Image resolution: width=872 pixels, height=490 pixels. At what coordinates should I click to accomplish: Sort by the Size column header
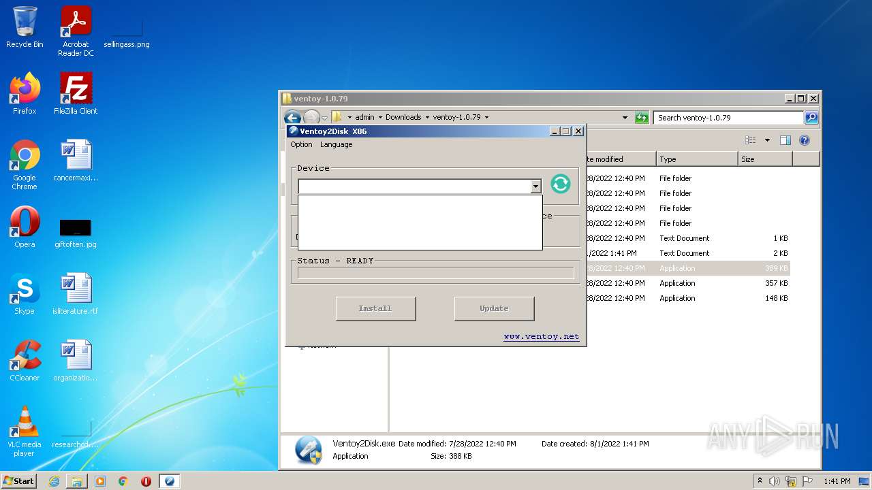[765, 159]
